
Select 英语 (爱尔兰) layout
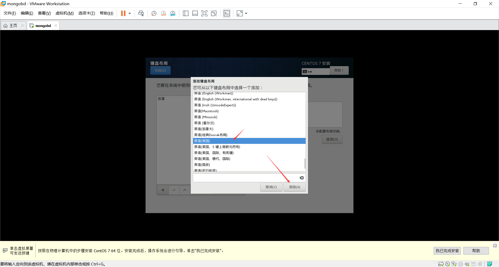[249, 123]
